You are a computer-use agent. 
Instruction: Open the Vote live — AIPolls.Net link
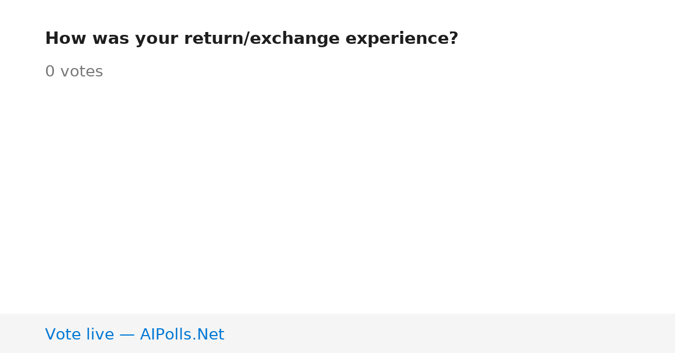[x=134, y=334]
